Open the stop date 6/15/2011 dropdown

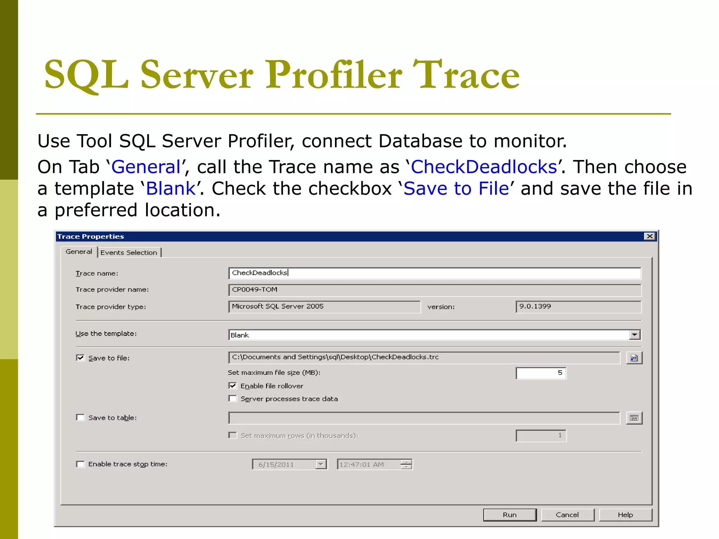tap(321, 464)
